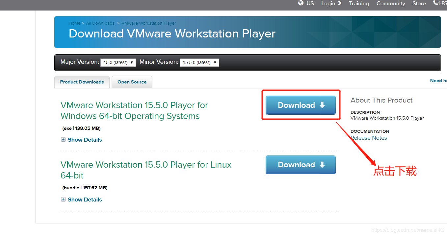Switch to the Open Source tab

click(x=132, y=82)
